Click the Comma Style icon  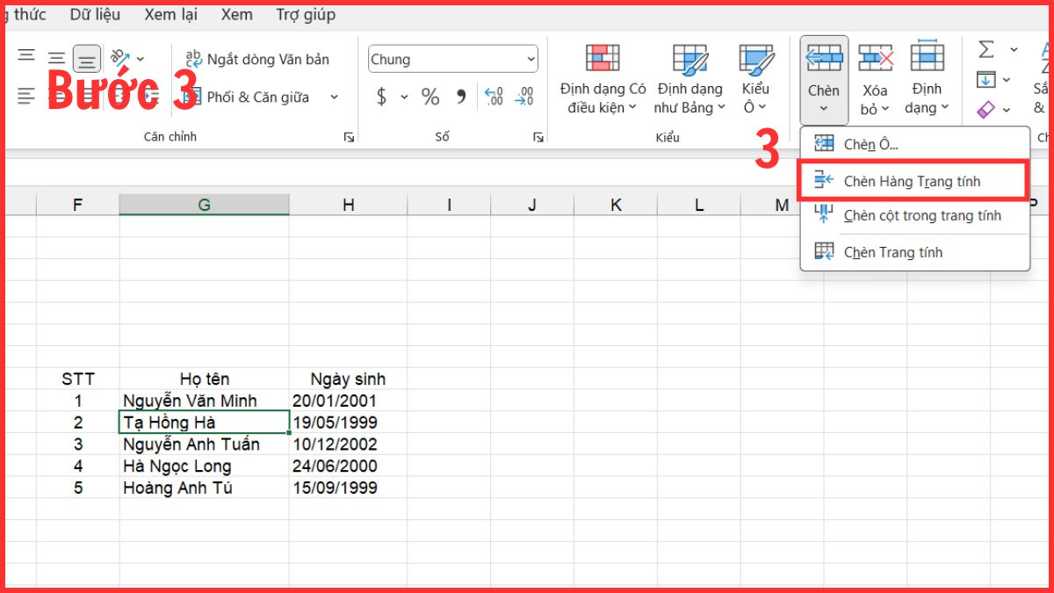460,98
